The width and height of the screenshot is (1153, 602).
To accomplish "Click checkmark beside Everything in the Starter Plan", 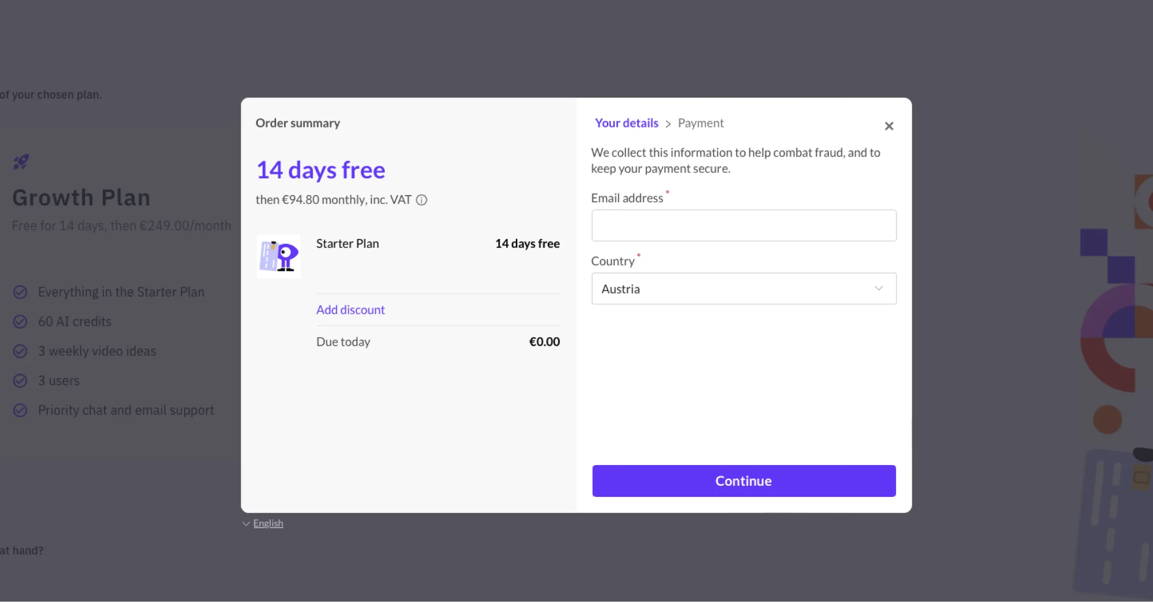I will 20,292.
